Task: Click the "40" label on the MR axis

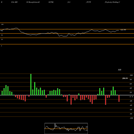Action: tap(131, 88)
